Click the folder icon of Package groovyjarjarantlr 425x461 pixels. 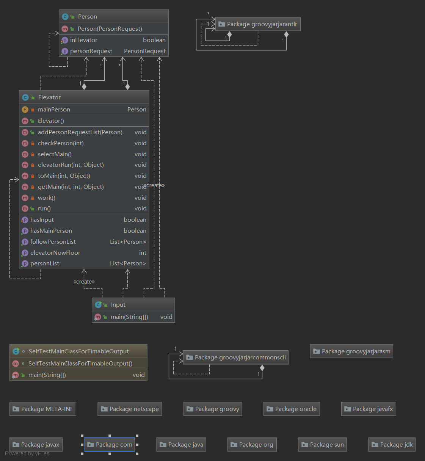click(x=222, y=24)
